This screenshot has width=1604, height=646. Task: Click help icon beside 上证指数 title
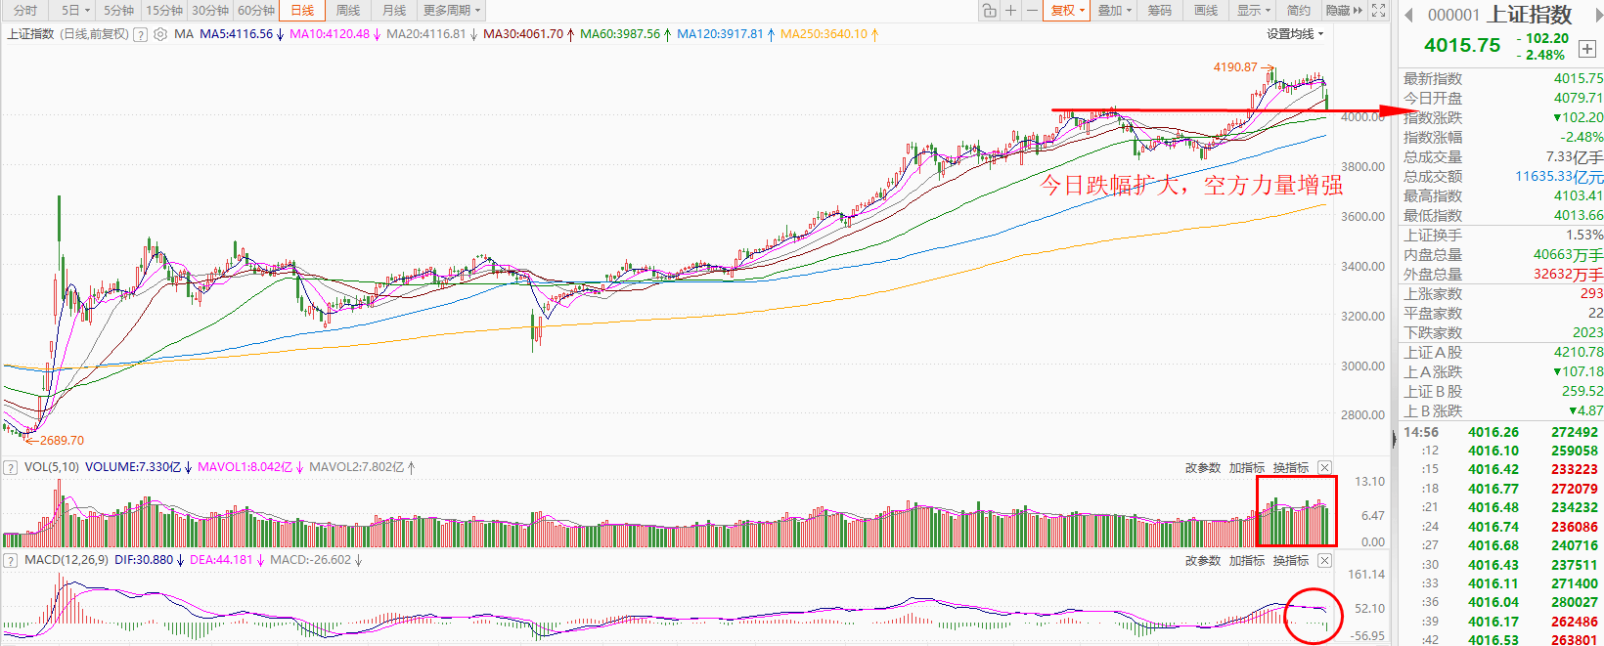coord(141,34)
